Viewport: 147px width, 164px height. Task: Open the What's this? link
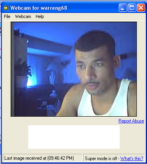(132, 159)
